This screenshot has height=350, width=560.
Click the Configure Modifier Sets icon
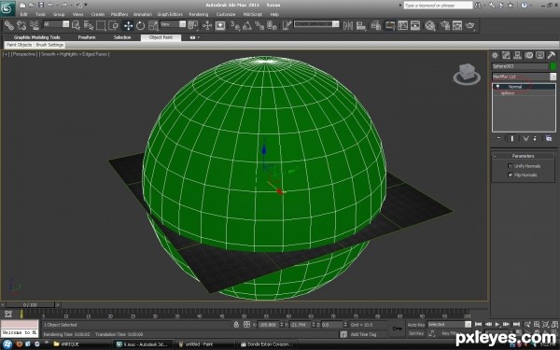[549, 138]
